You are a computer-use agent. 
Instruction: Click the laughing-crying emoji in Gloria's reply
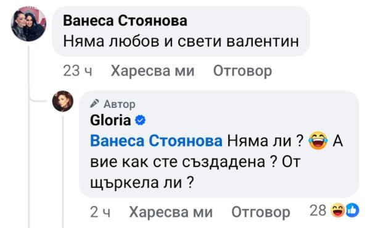click(318, 140)
